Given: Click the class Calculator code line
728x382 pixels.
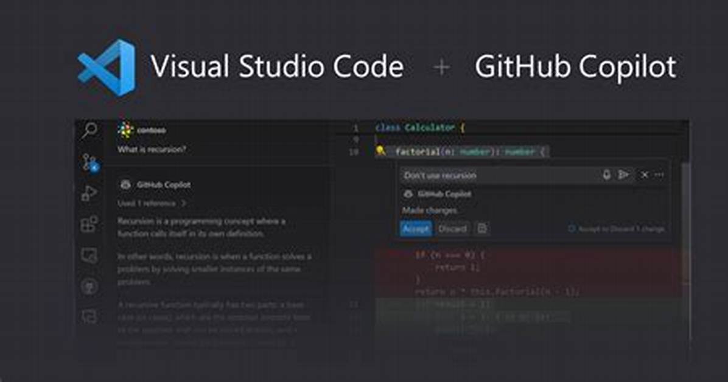Looking at the screenshot, I should (x=420, y=128).
